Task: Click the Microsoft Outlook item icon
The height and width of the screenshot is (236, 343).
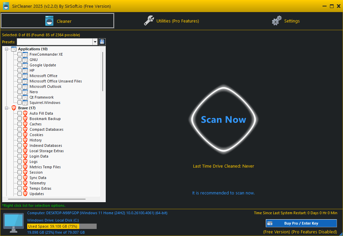Action: coord(25,86)
